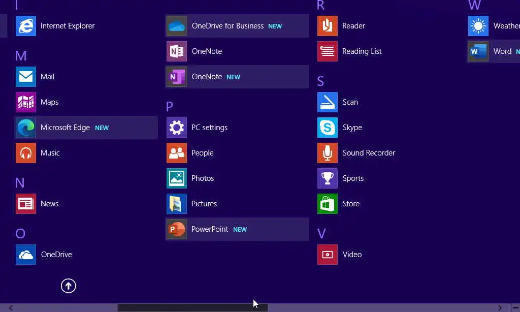This screenshot has height=312, width=520.
Task: Click the "Sports" text label
Action: [353, 178]
